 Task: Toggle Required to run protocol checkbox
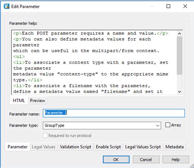click(45, 135)
